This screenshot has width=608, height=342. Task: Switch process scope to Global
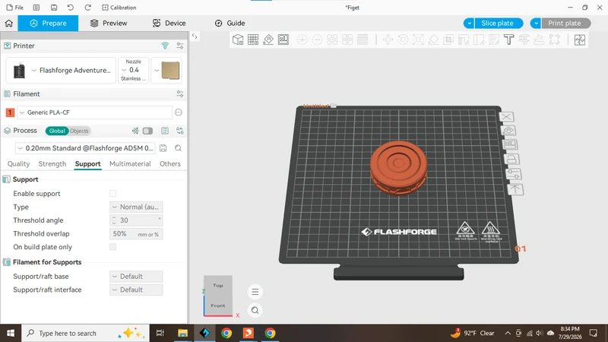click(57, 131)
